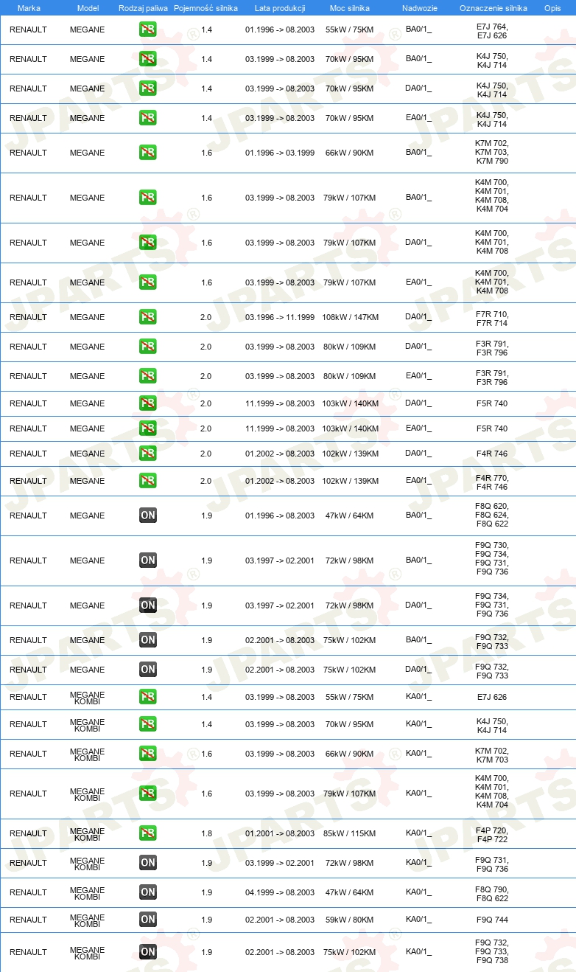Screen dimensions: 576x972
Task: Click diesel ON icon in F9Q 730 row
Action: pyautogui.click(x=148, y=560)
